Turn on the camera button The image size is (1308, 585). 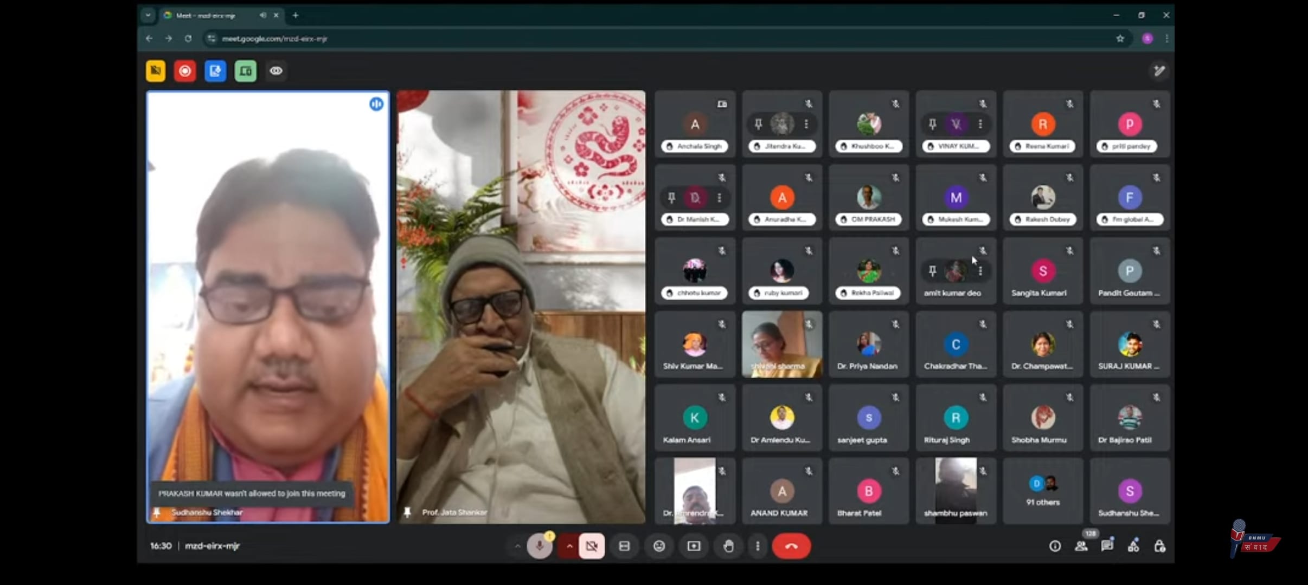tap(591, 546)
